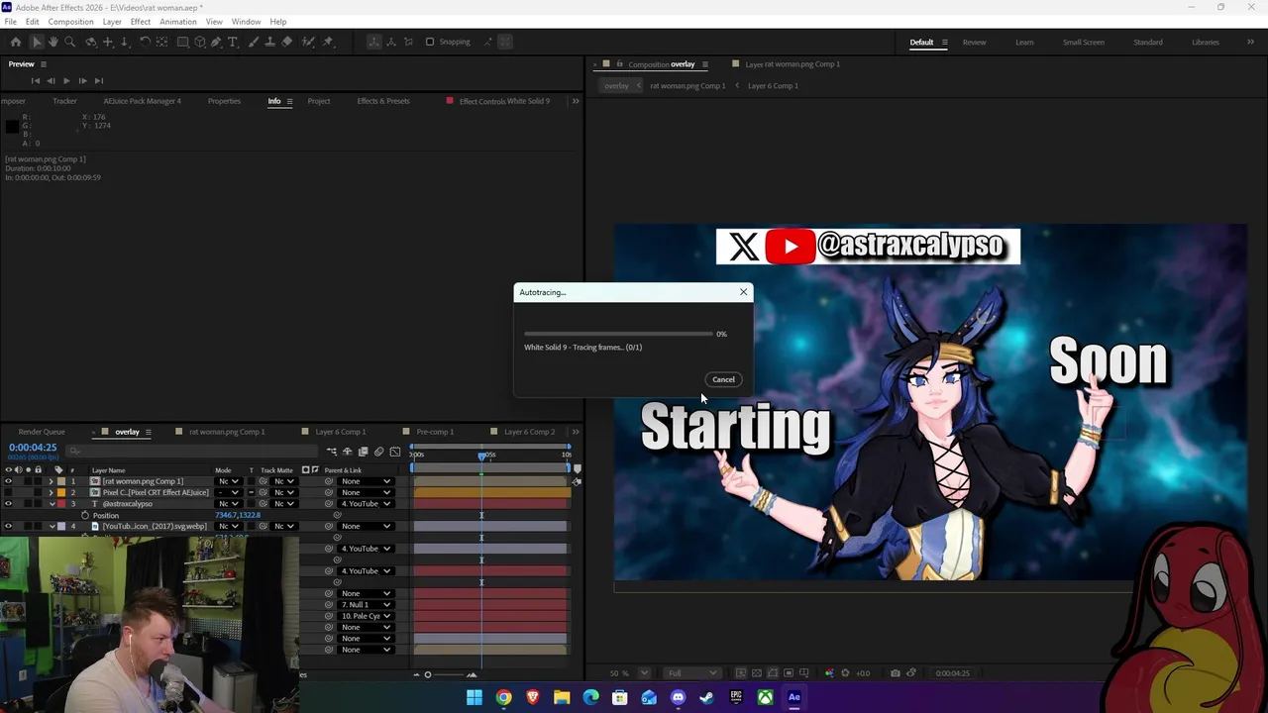Toggle transparency grid in the viewer
The height and width of the screenshot is (713, 1268).
[x=757, y=673]
